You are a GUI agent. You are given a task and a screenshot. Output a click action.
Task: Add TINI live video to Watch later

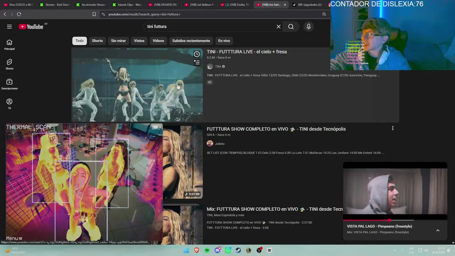(197, 54)
